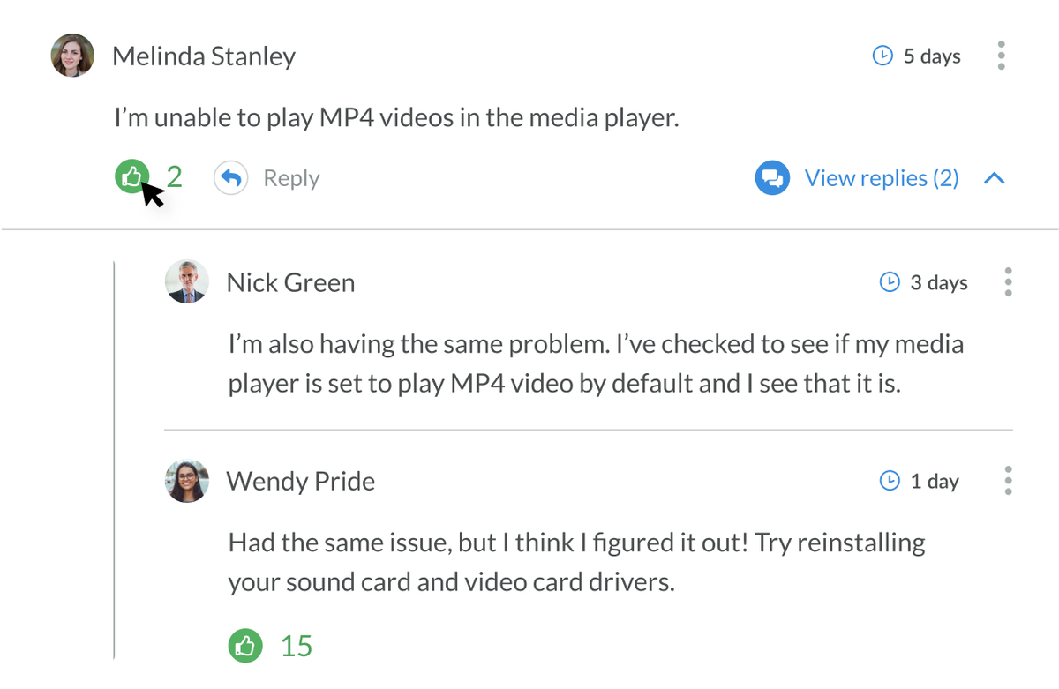Click the clock icon beside 5 days
Image resolution: width=1059 pixels, height=689 pixels.
(x=882, y=56)
